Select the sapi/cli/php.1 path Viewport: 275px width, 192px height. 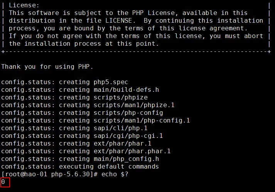tap(120, 128)
